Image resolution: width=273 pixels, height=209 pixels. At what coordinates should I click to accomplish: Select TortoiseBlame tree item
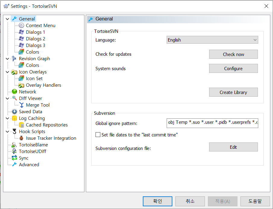pyautogui.click(x=33, y=145)
